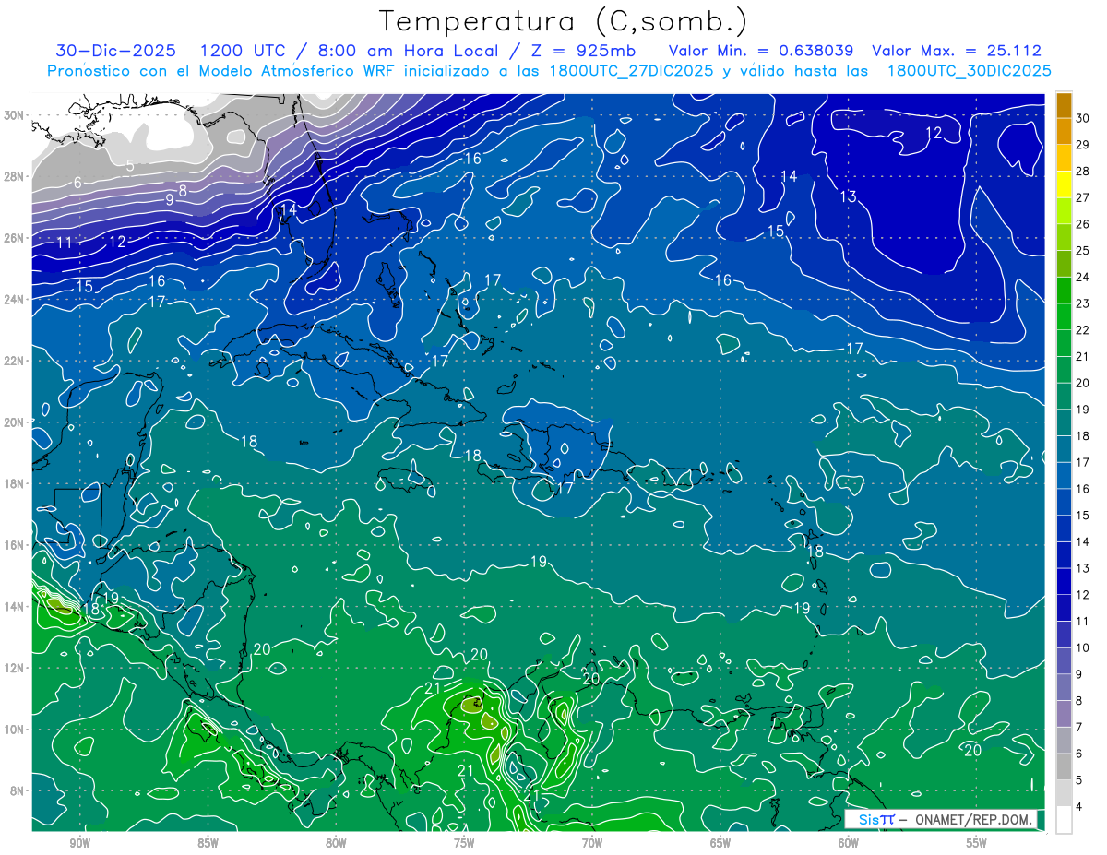
Task: Click the contour label 11 on the map
Action: coord(65,243)
